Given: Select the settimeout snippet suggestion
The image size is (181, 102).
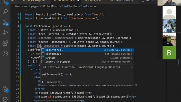Looking at the screenshot, I should (87, 54).
